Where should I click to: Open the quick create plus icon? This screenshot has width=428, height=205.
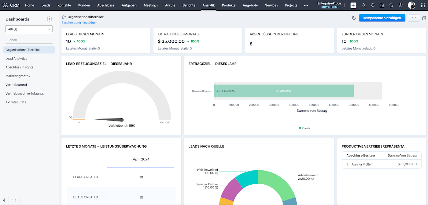click(353, 5)
